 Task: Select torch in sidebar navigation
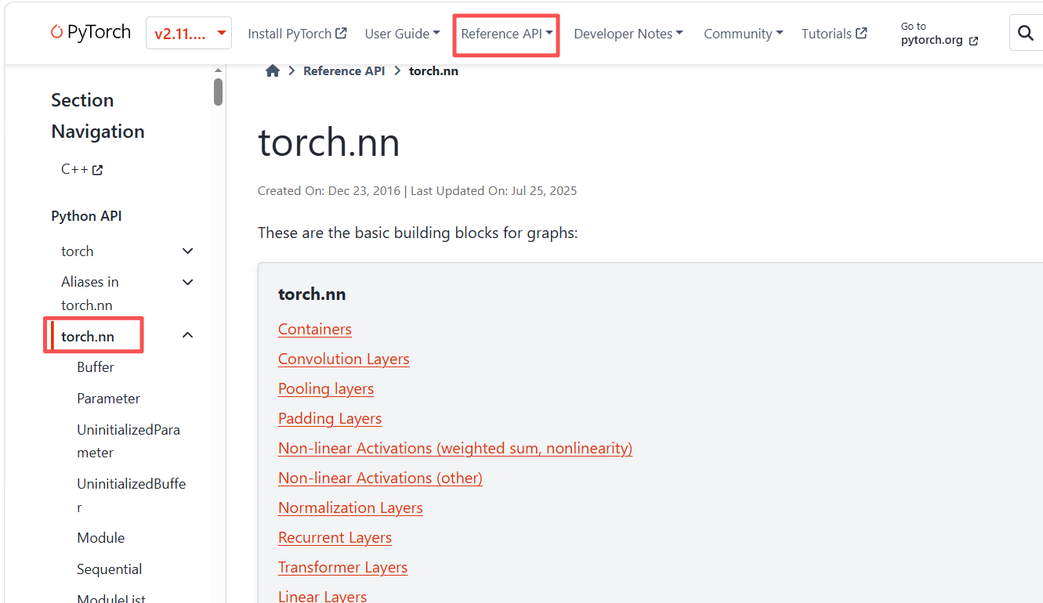pos(78,251)
